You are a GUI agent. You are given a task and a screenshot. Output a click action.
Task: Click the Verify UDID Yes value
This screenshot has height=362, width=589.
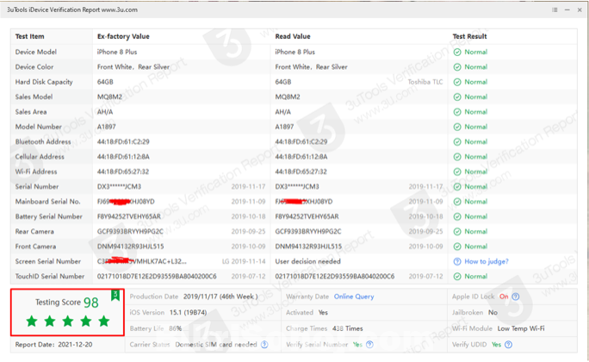[496, 345]
